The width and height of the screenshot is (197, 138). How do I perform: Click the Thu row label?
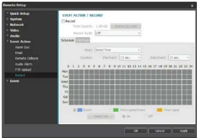tap(65, 87)
